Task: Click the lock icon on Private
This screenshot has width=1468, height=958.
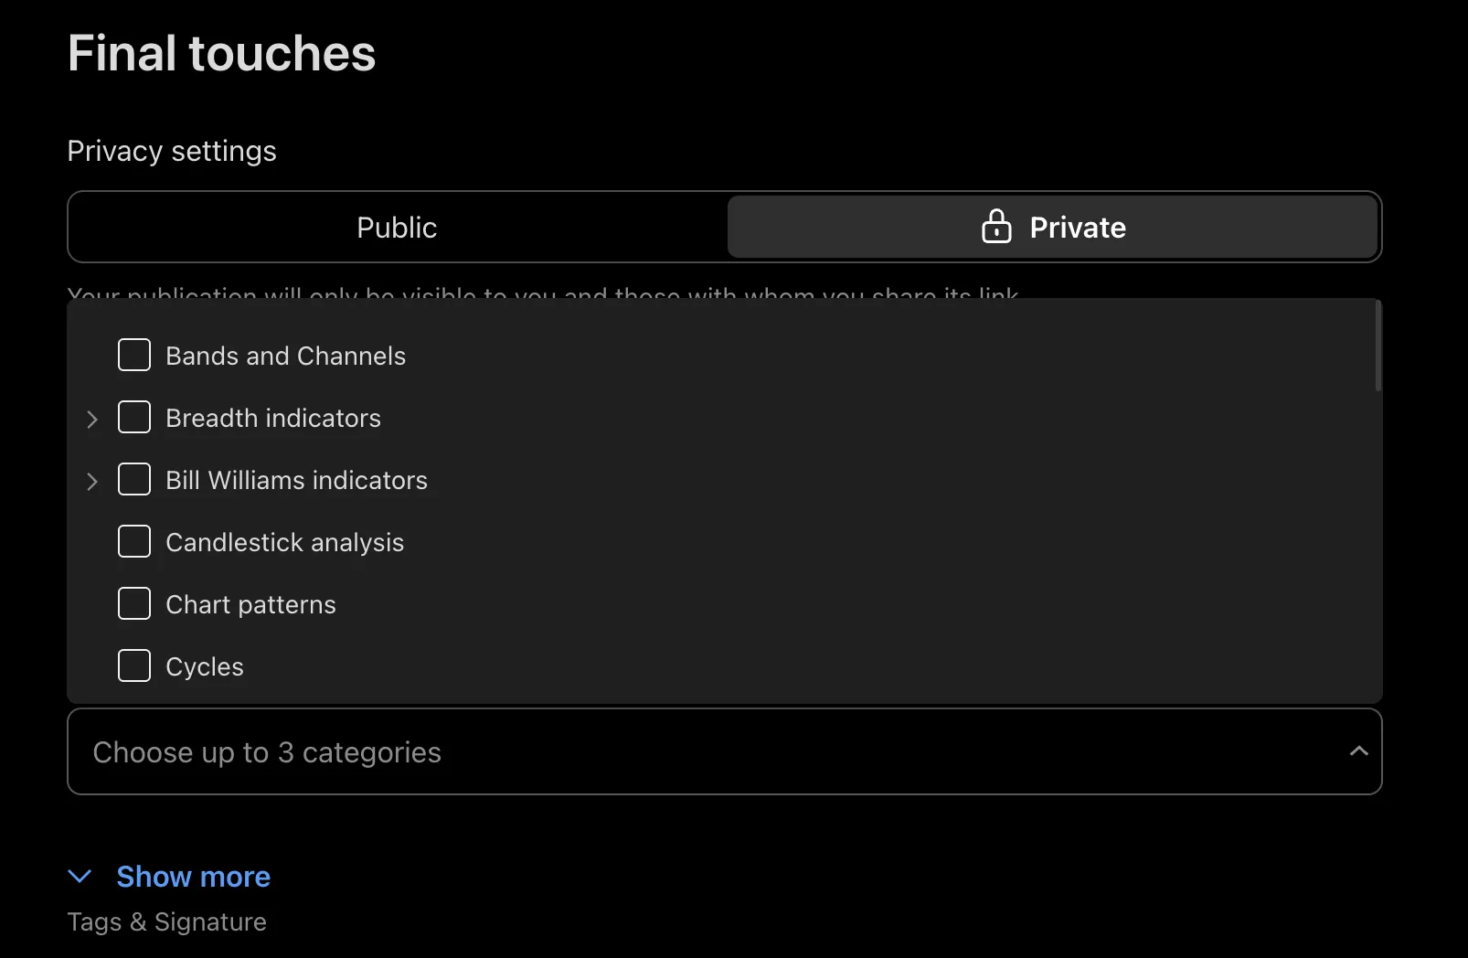Action: pos(995,227)
